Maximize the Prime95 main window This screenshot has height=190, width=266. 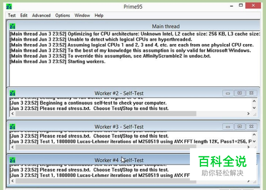pyautogui.click(x=241, y=5)
